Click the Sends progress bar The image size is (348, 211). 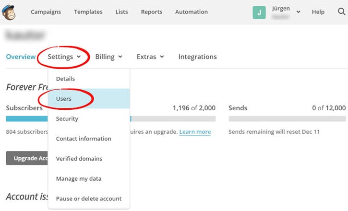(x=287, y=118)
